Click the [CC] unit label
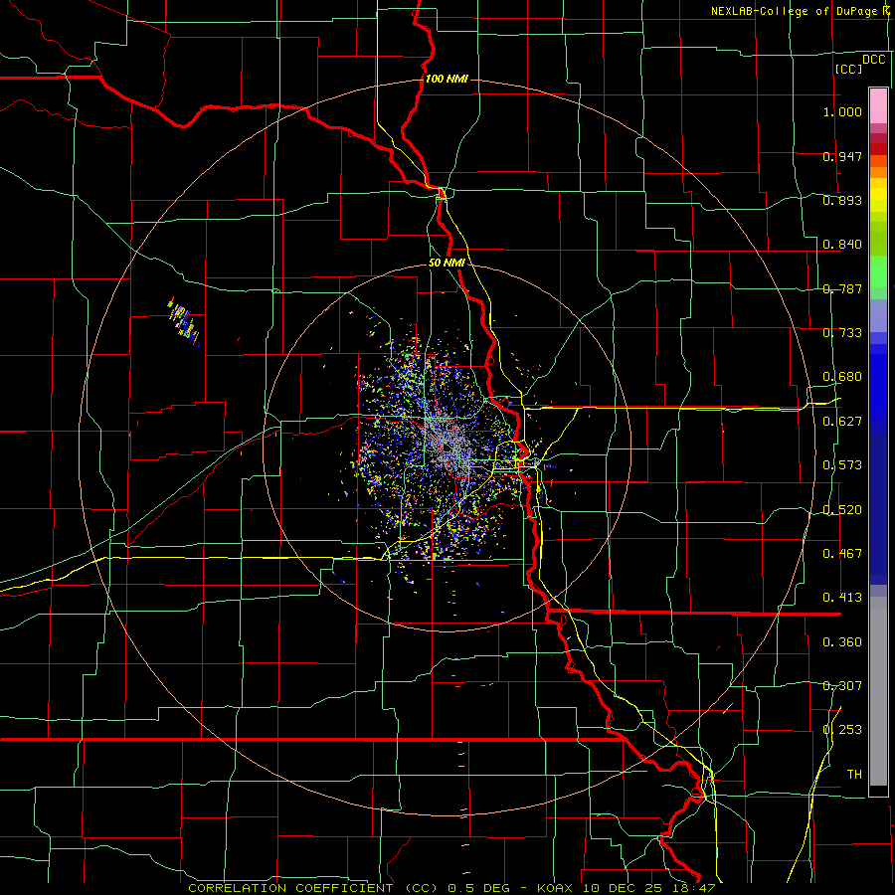 click(848, 69)
